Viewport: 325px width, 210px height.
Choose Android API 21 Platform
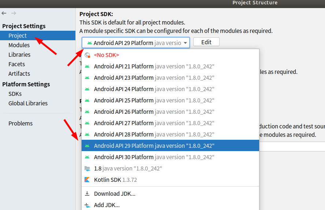[x=171, y=67]
